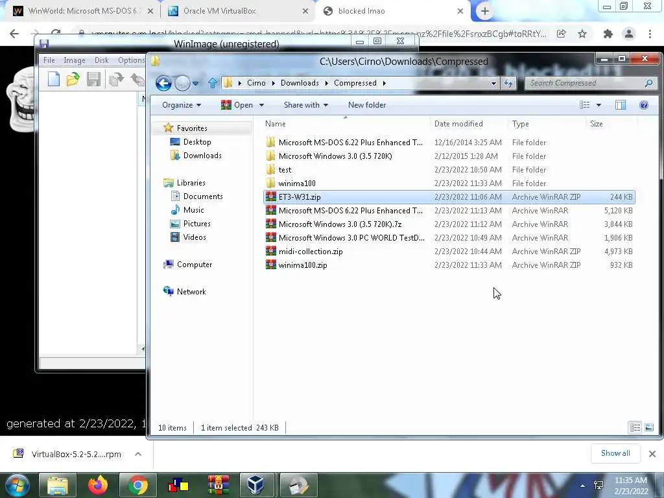The width and height of the screenshot is (664, 498).
Task: Close the downloads bar
Action: pyautogui.click(x=652, y=454)
